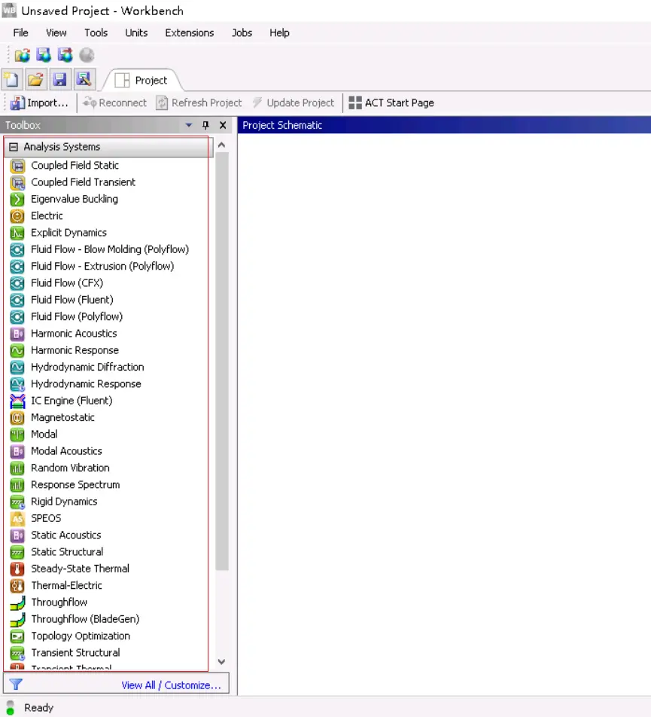Click the Refresh Project button
This screenshot has height=717, width=651.
[x=199, y=103]
